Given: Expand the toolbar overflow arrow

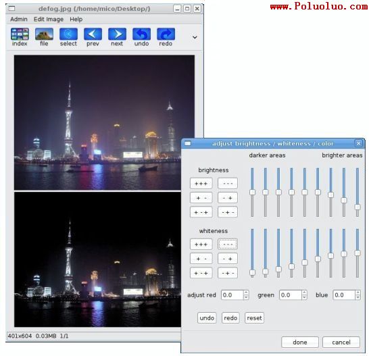Looking at the screenshot, I should pos(195,37).
